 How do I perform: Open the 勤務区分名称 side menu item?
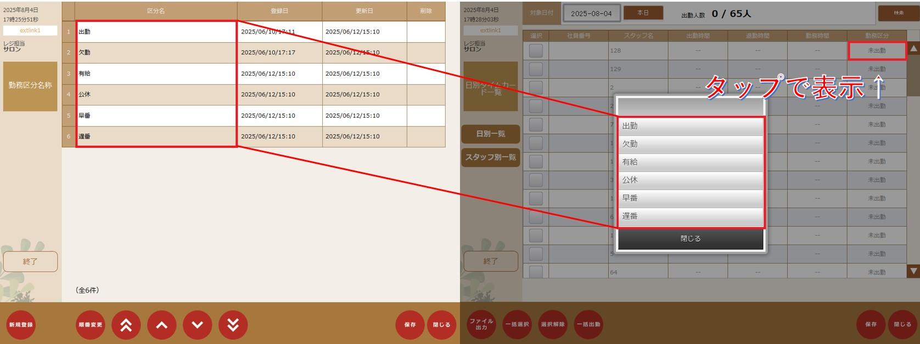pos(30,86)
